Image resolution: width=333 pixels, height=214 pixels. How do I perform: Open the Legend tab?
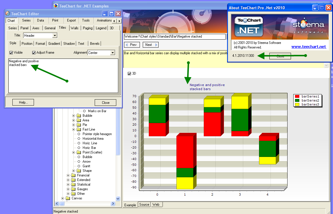click(101, 28)
